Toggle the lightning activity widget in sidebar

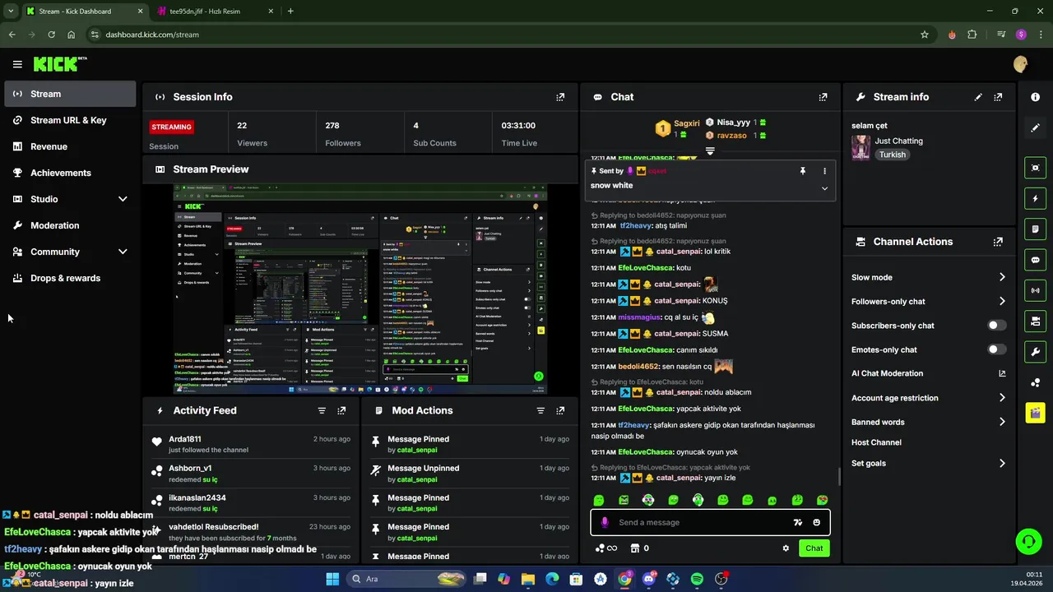pyautogui.click(x=1035, y=198)
